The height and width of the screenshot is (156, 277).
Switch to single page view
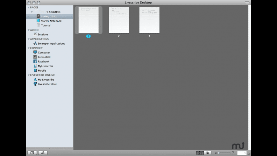[x=208, y=153]
